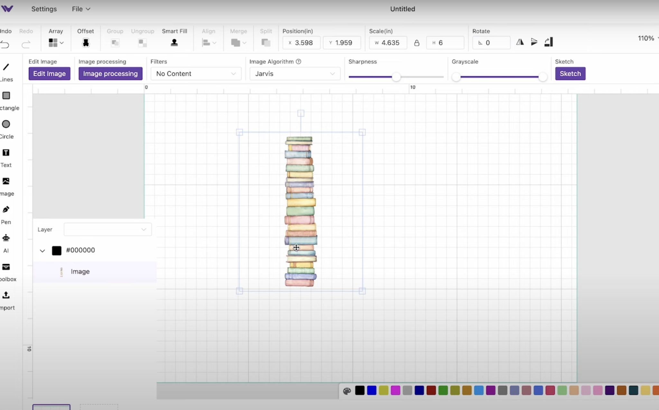
Task: Activate Smart Fill
Action: 174,42
